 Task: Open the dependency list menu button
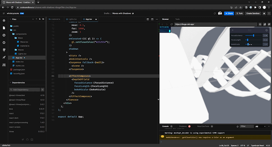(42, 90)
